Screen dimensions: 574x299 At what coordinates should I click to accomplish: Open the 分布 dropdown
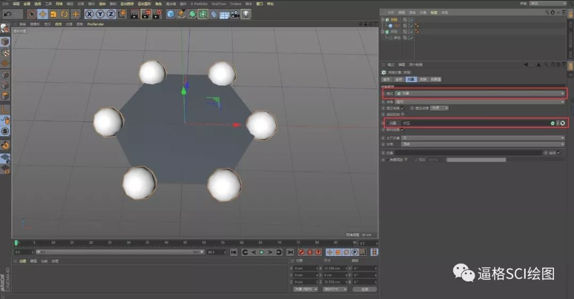483,144
